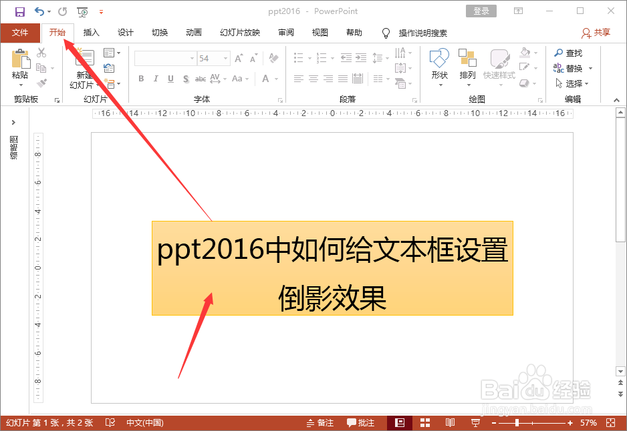
Task: Switch to slide sorter view icon
Action: click(425, 422)
